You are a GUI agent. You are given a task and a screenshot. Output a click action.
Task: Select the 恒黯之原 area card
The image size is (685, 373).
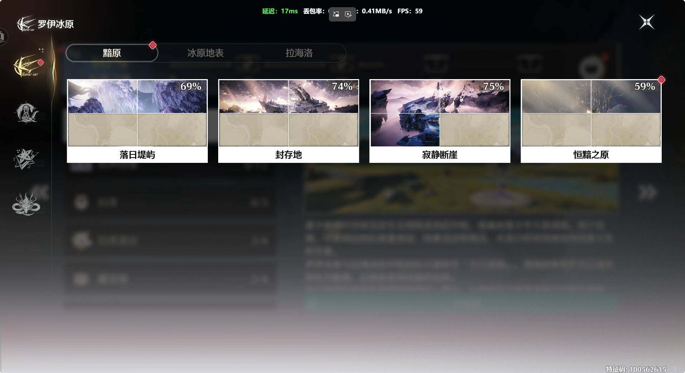click(591, 121)
